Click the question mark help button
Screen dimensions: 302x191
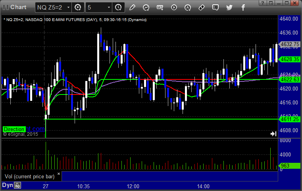point(263,3)
